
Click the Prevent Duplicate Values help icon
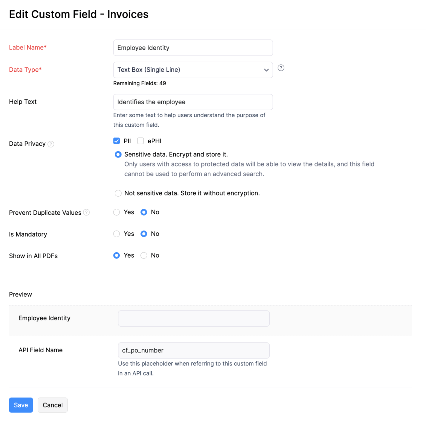point(86,212)
